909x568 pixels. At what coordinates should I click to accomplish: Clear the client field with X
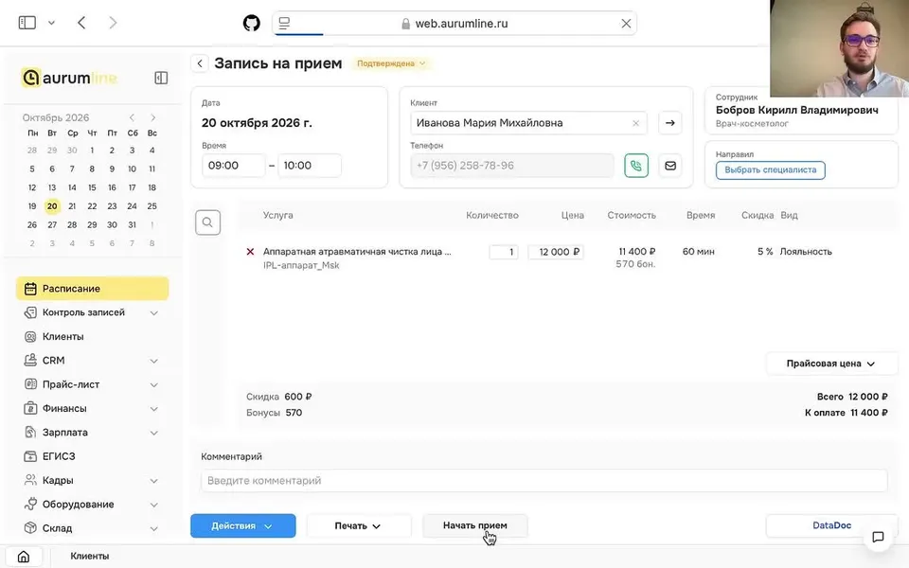tap(636, 123)
